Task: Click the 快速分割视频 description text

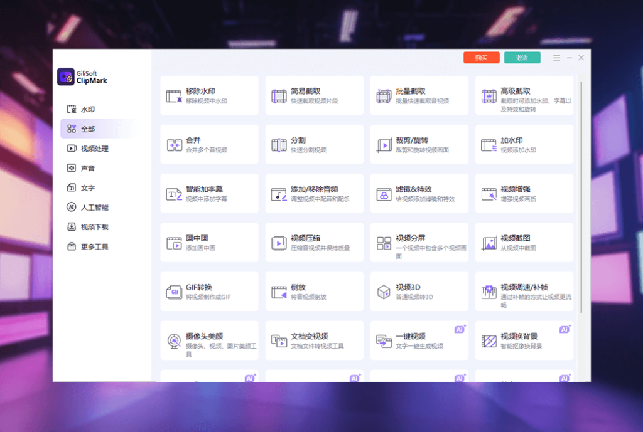Action: click(x=308, y=150)
